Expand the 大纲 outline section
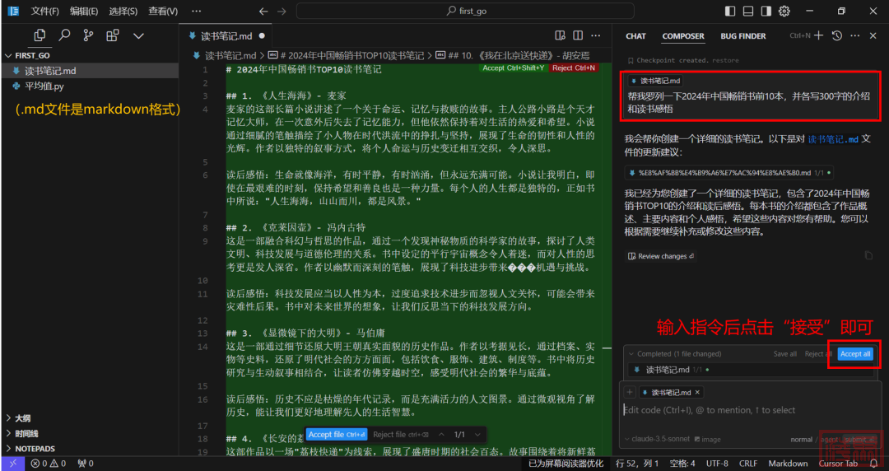The height and width of the screenshot is (471, 889). (23, 418)
